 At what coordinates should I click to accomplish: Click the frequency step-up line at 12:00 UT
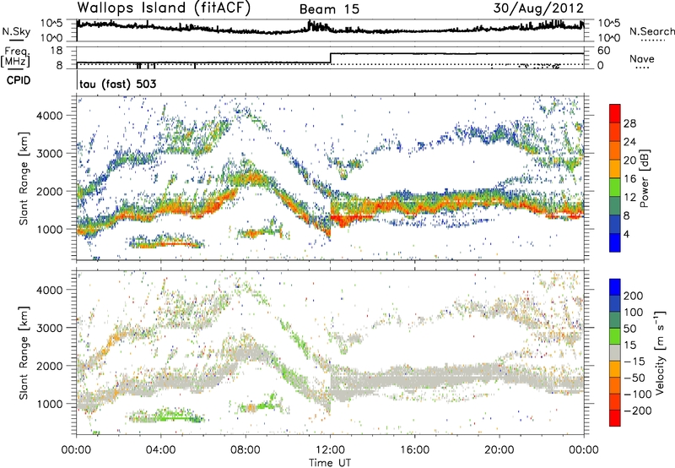(330, 58)
